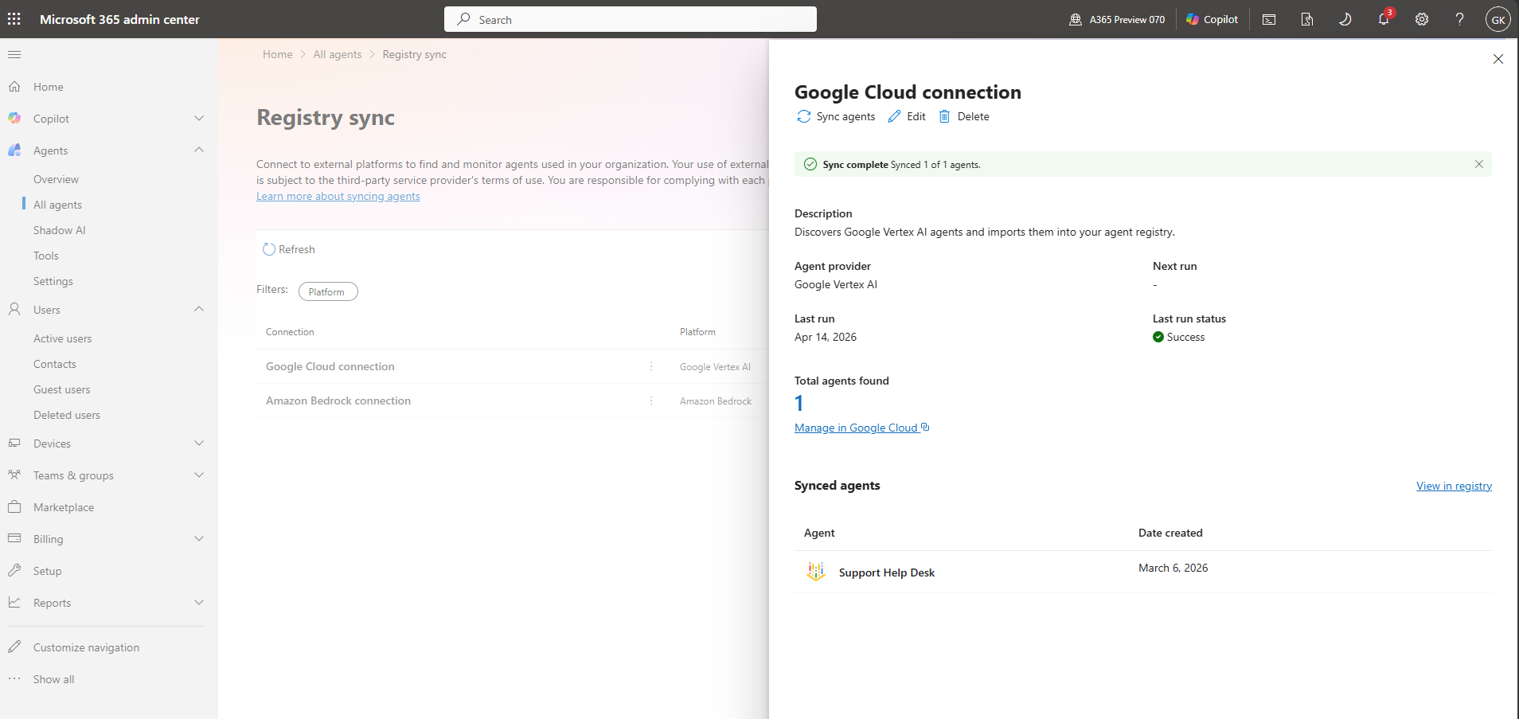1519x719 pixels.
Task: Collapse the Users navigation section
Action: pyautogui.click(x=199, y=310)
